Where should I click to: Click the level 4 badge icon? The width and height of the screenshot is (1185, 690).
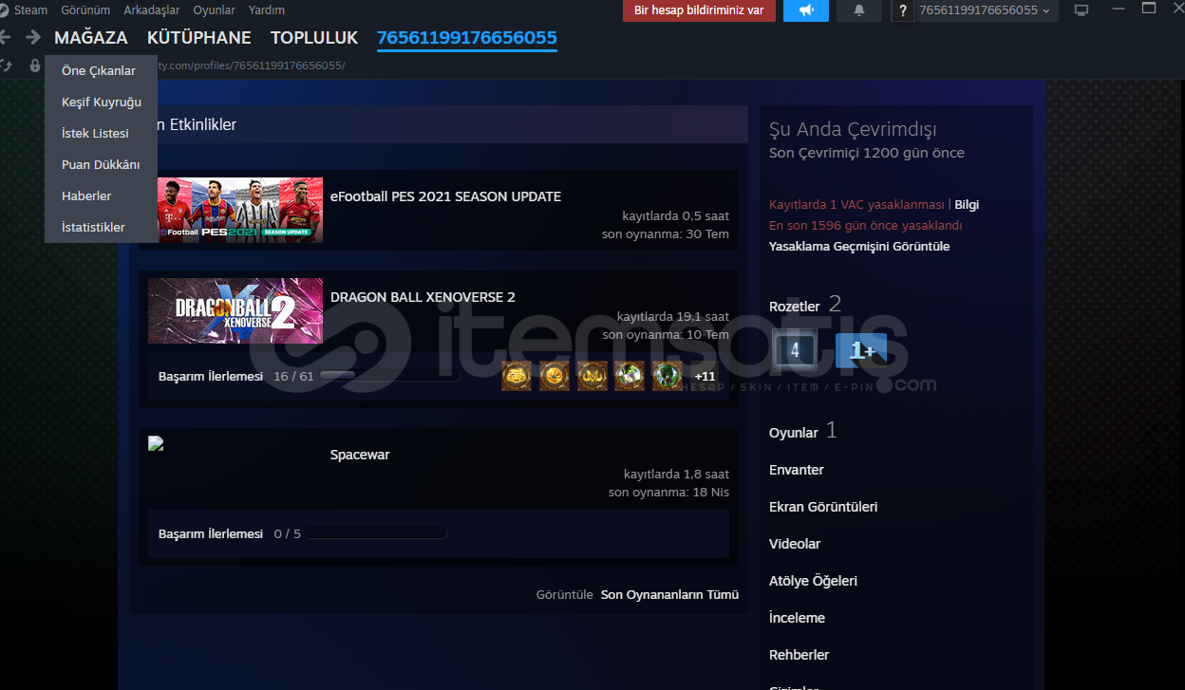795,350
